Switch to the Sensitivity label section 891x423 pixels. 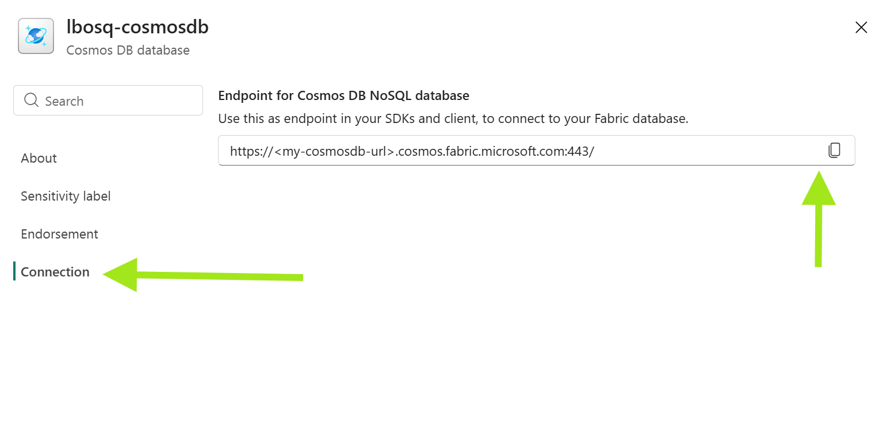[66, 196]
